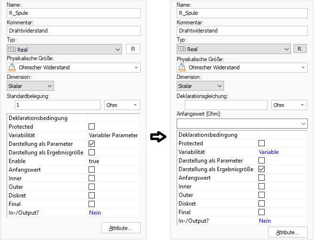Uncheck Darstellung als Parameter in left panel

(x=92, y=144)
